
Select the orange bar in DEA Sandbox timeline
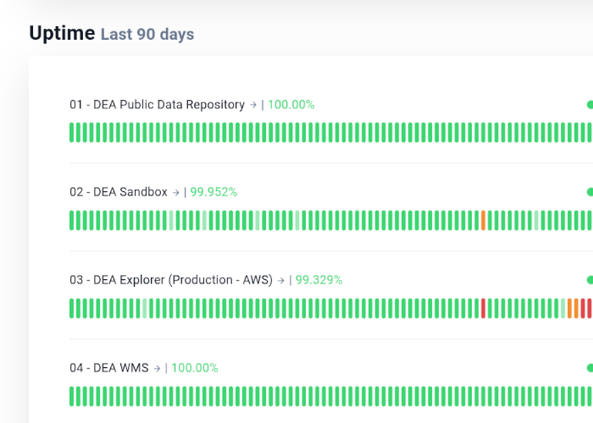[483, 221]
